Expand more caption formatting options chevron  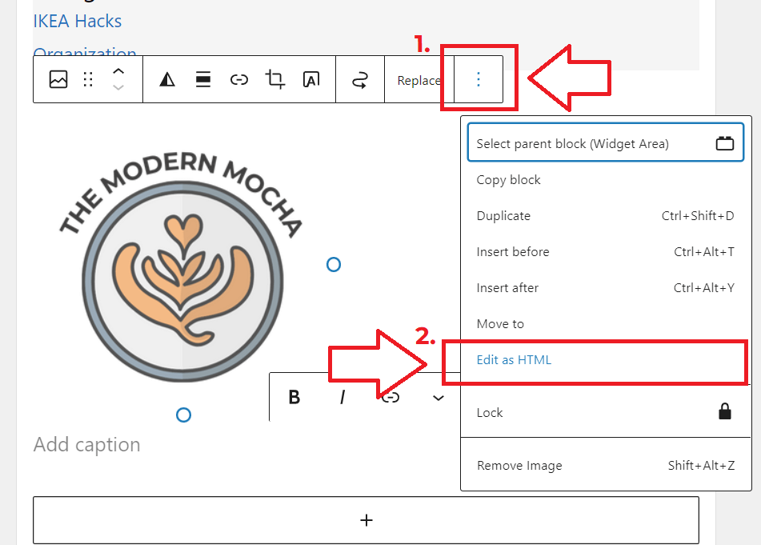point(439,398)
